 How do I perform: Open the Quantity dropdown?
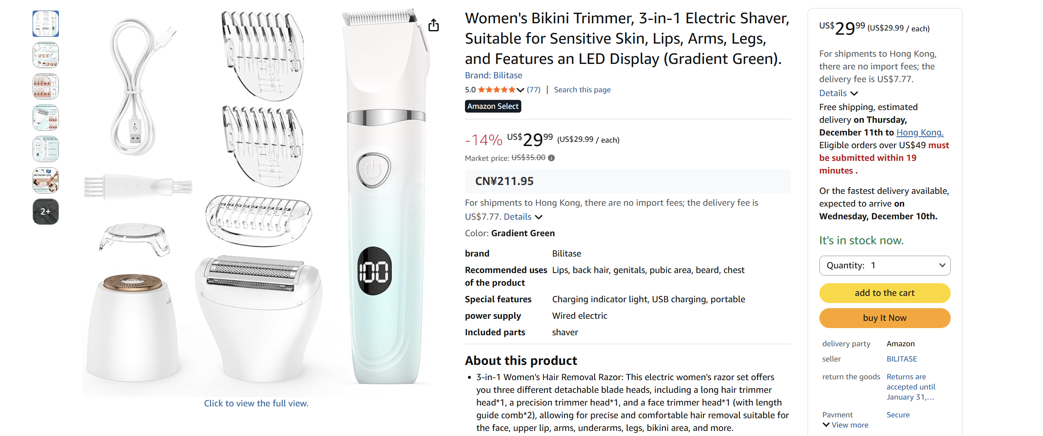(x=884, y=265)
